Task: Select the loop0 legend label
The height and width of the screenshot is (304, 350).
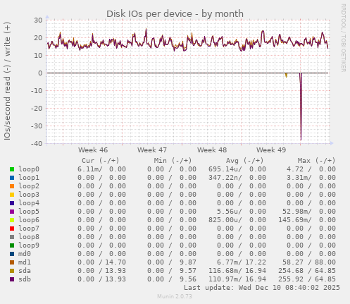Action: click(29, 169)
